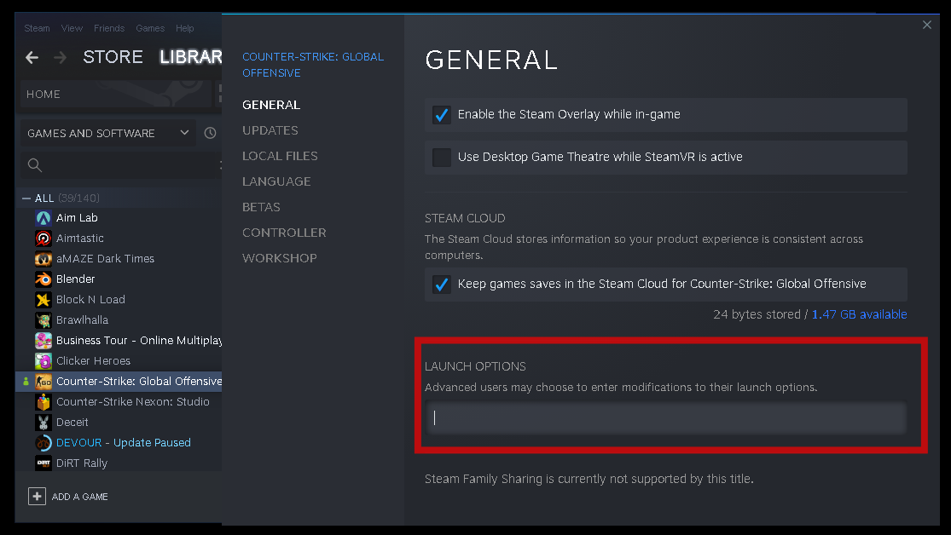Screen dimensions: 951x535
Task: Click the Blender app icon
Action: tap(43, 279)
